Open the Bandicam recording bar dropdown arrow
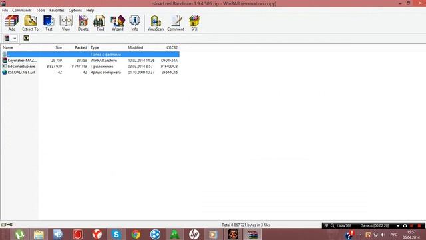 [398, 225]
